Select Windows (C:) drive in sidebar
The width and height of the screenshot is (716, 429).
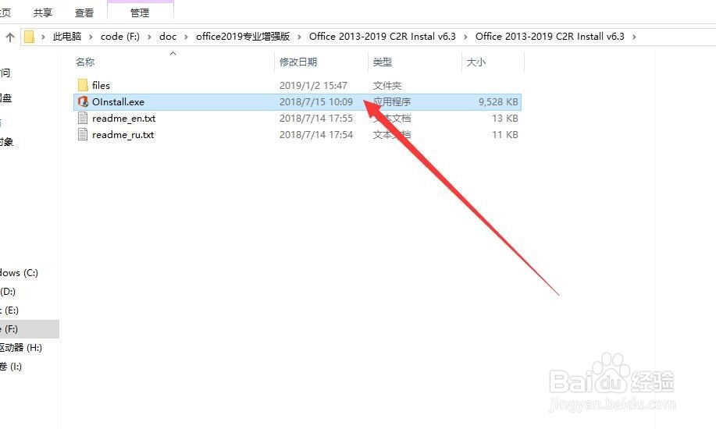[20, 273]
